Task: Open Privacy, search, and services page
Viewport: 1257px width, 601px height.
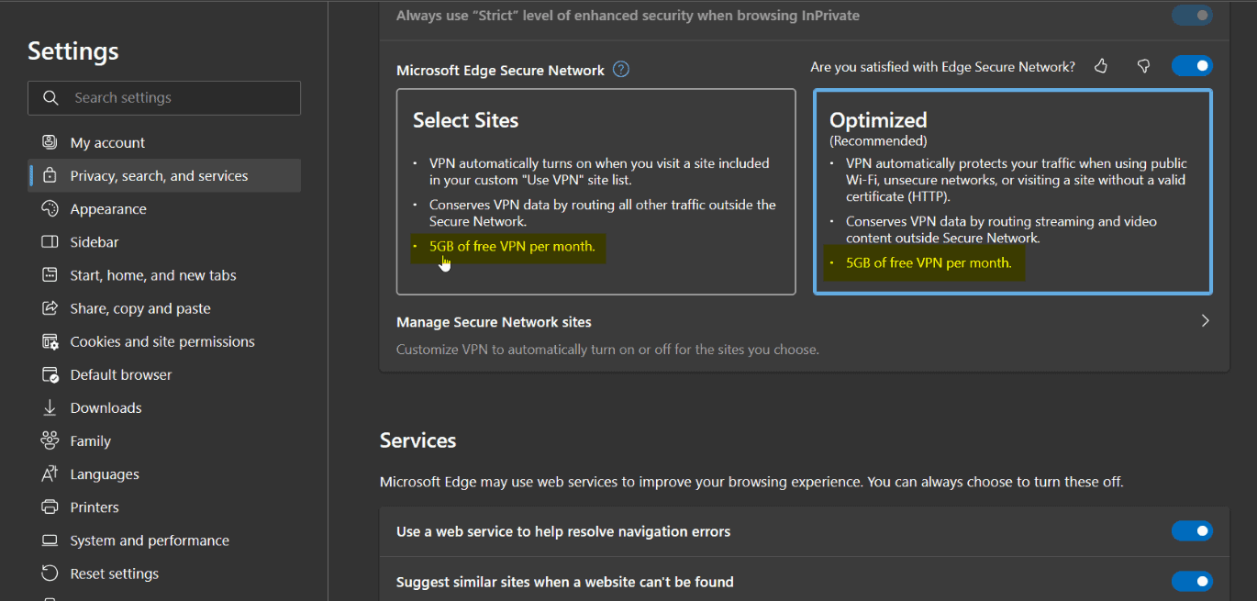Action: [164, 175]
